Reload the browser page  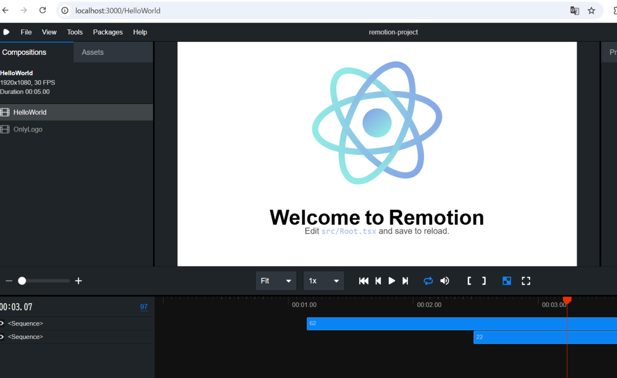43,10
